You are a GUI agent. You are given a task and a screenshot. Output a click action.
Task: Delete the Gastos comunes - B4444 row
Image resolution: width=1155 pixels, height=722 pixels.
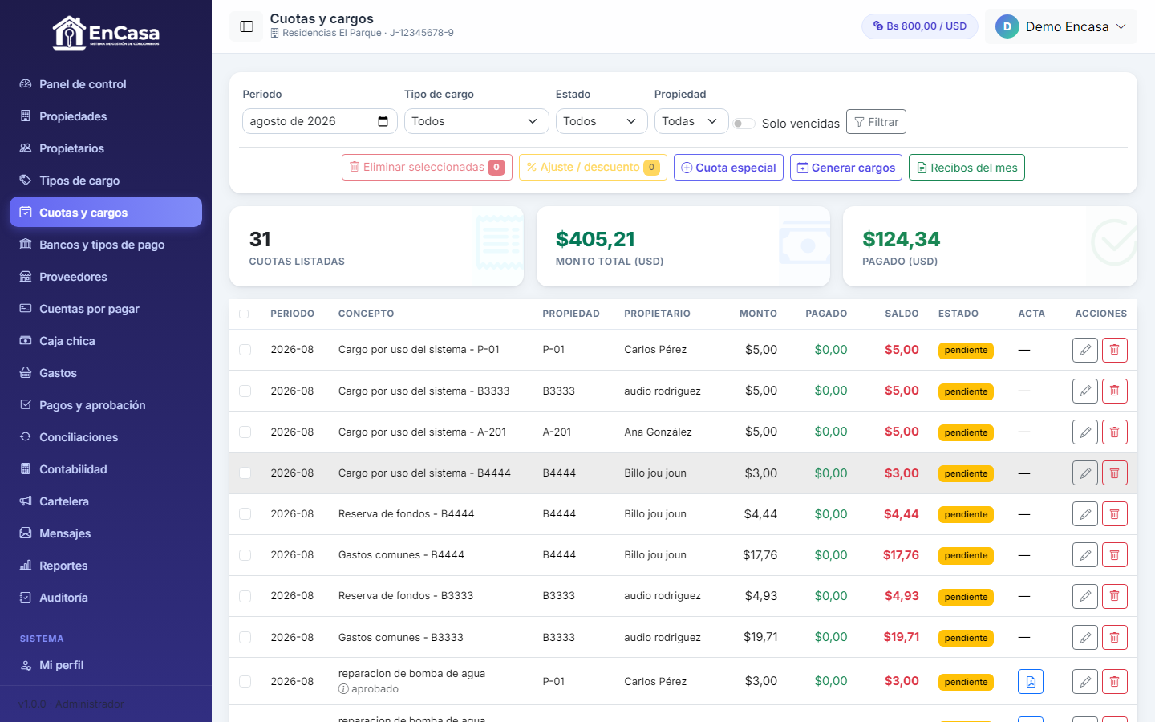1114,555
